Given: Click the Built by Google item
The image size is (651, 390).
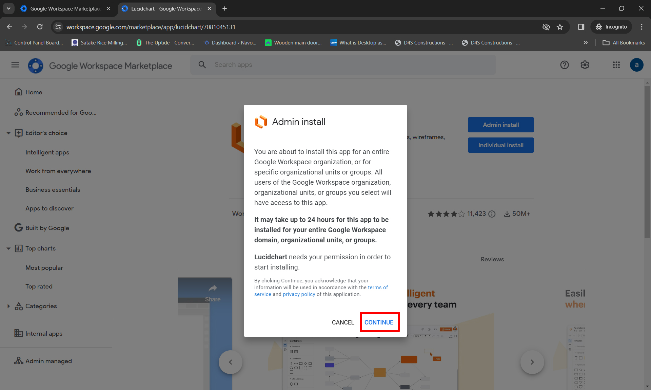Looking at the screenshot, I should pos(47,228).
